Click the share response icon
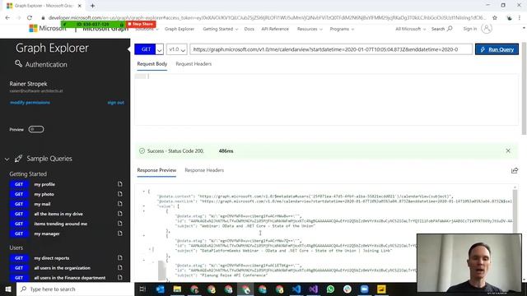The width and height of the screenshot is (527, 296). pyautogui.click(x=514, y=170)
